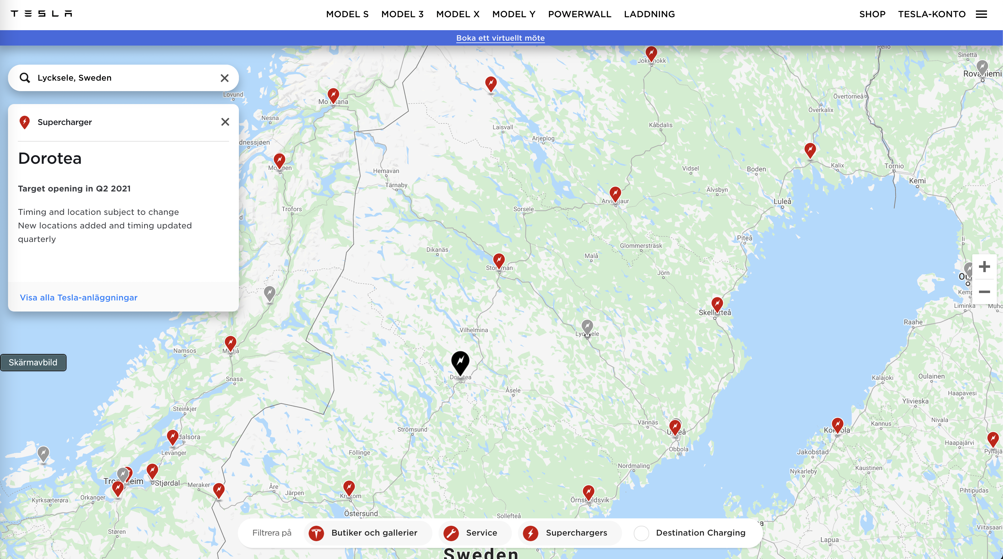Open the Powerwall menu item
1003x559 pixels.
[579, 14]
